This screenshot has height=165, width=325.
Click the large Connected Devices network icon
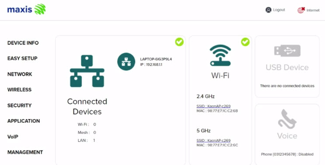87,71
